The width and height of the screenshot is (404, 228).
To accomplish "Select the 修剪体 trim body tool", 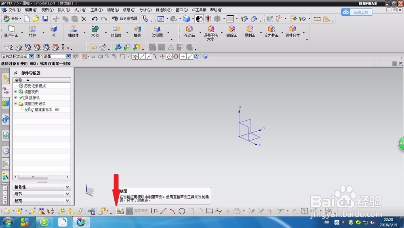I will coord(116,31).
